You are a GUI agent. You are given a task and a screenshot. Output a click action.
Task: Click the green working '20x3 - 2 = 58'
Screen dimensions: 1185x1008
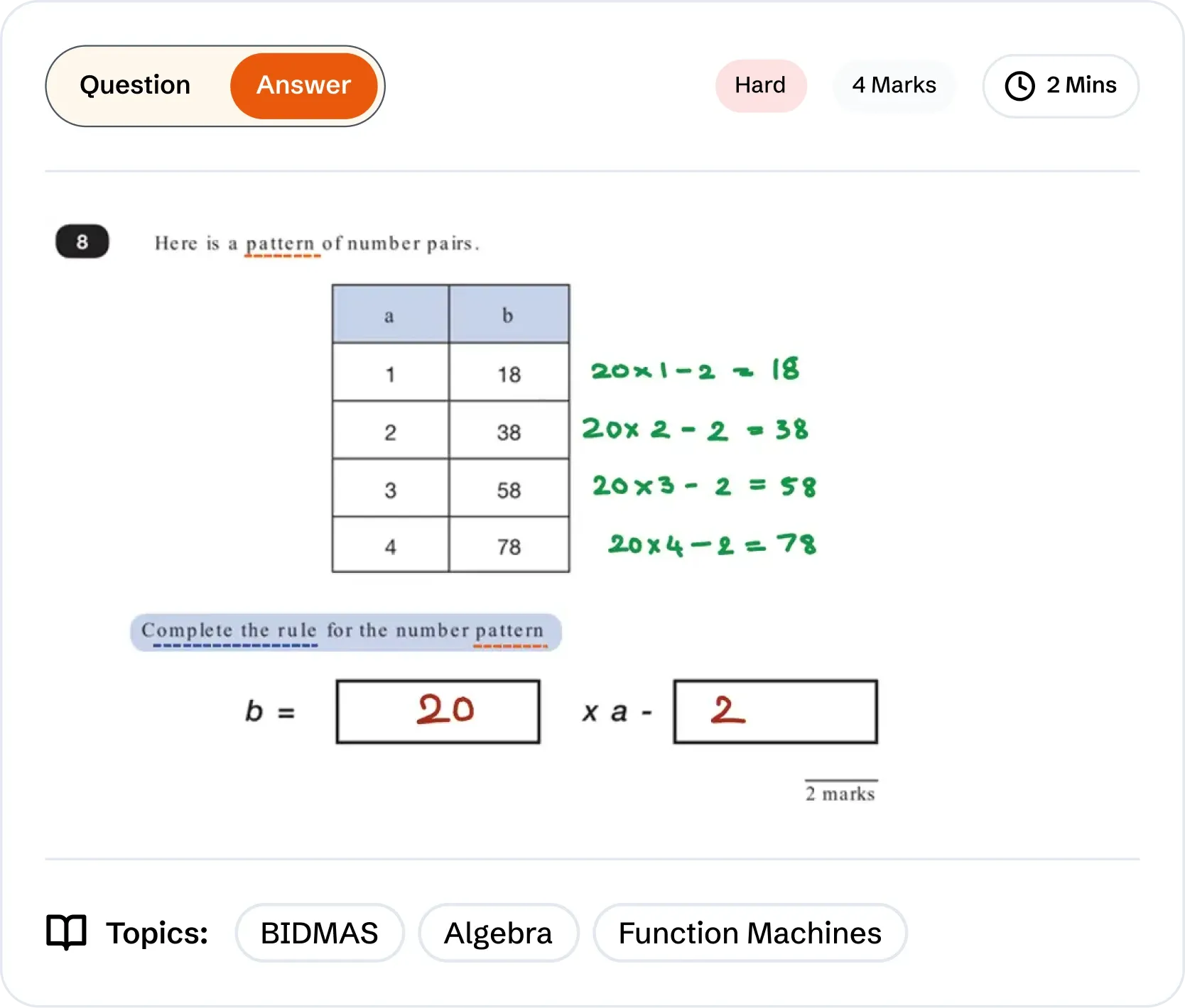[704, 486]
